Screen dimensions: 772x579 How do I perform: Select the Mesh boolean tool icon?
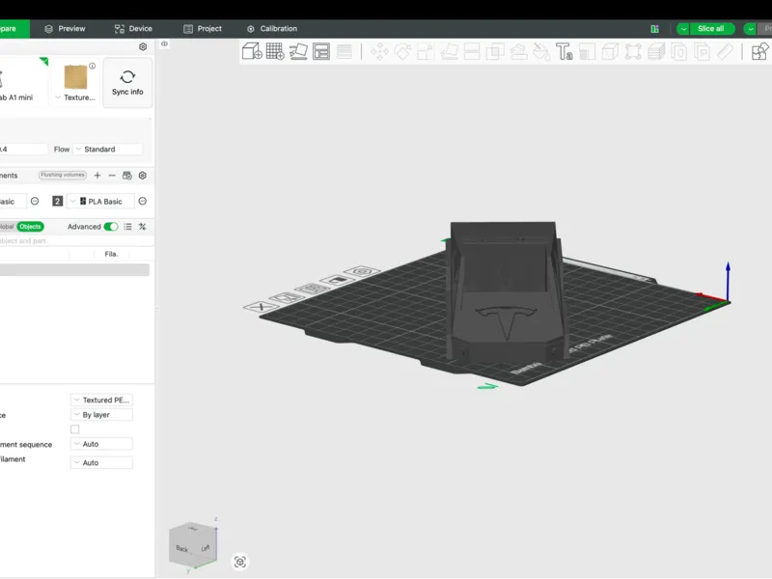click(495, 51)
